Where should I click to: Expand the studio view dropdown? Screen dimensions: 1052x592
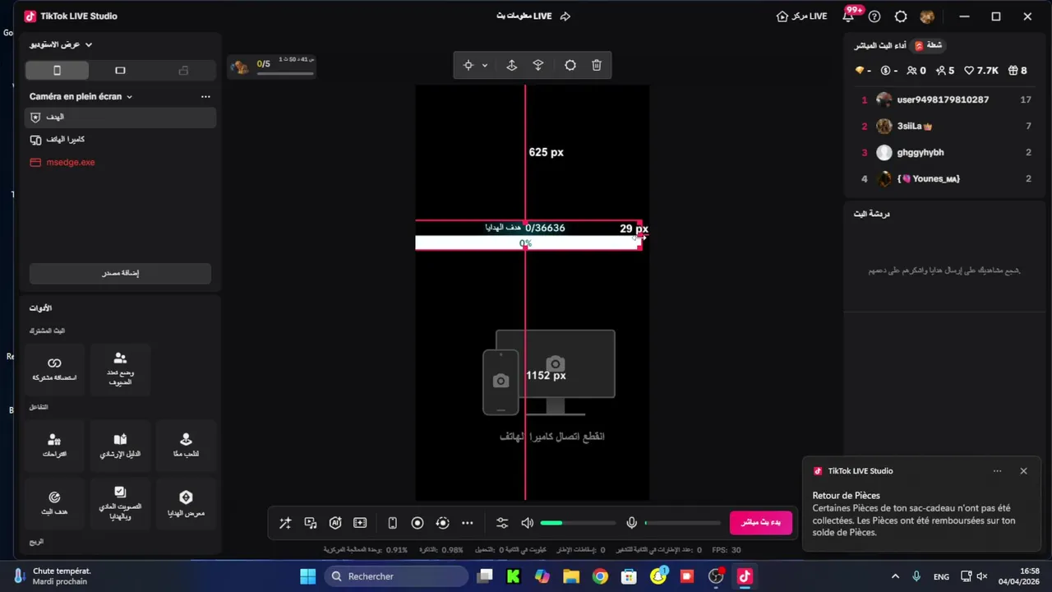61,44
